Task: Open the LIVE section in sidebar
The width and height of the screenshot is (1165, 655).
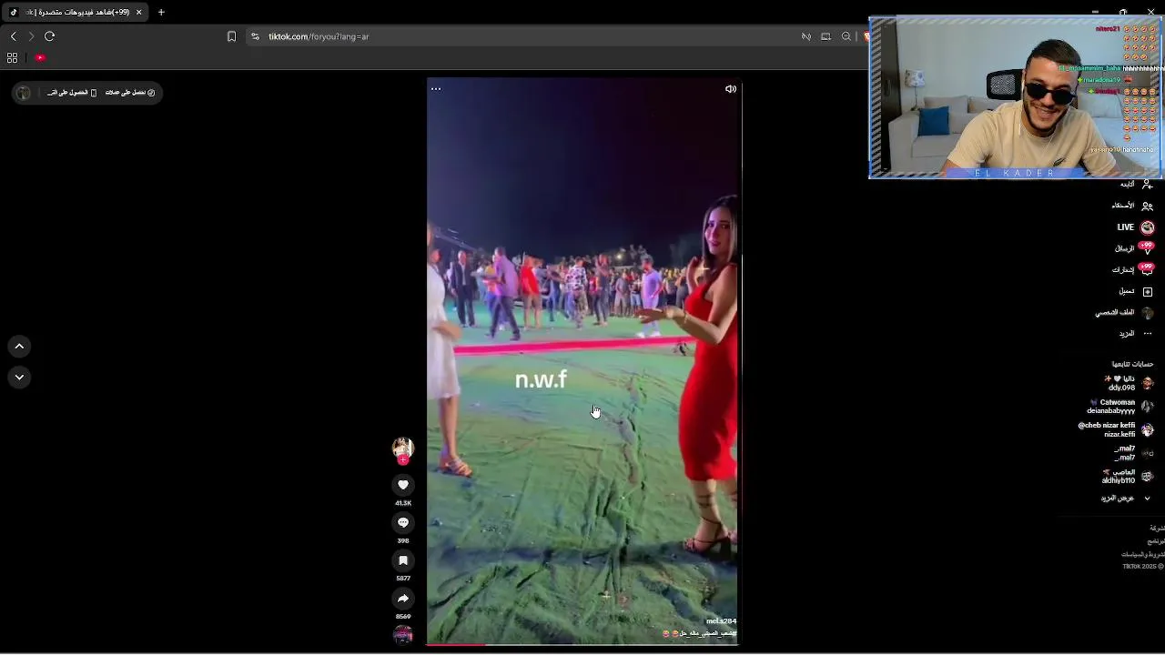Action: point(1135,227)
